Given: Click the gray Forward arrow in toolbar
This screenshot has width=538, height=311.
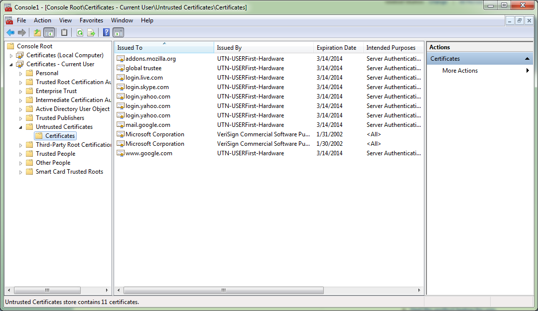Looking at the screenshot, I should pos(22,33).
